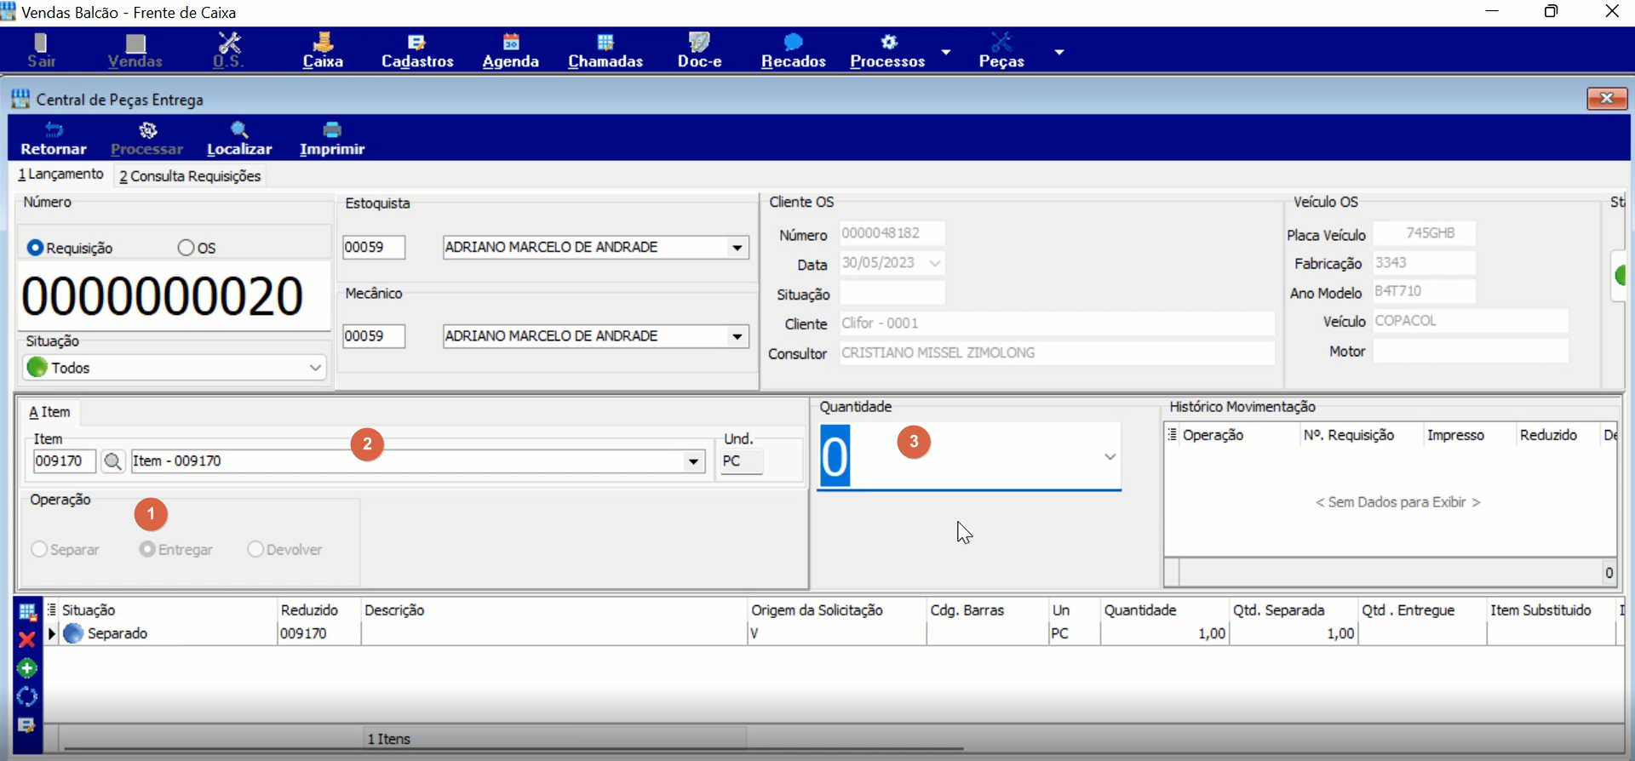Select the Requisição radio button

pyautogui.click(x=35, y=248)
